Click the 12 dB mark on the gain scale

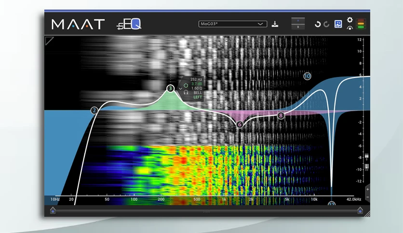click(x=359, y=39)
